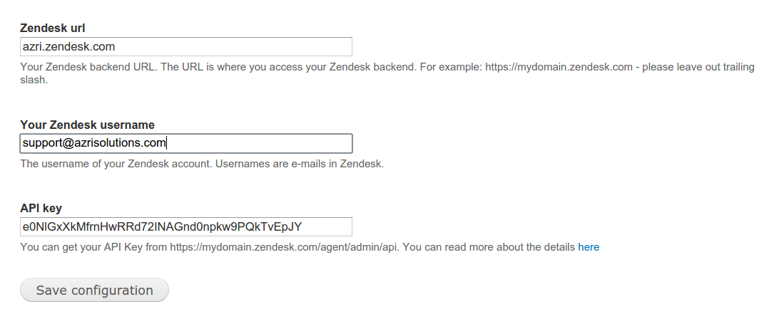Click into the Zendesk url input field

click(x=186, y=47)
